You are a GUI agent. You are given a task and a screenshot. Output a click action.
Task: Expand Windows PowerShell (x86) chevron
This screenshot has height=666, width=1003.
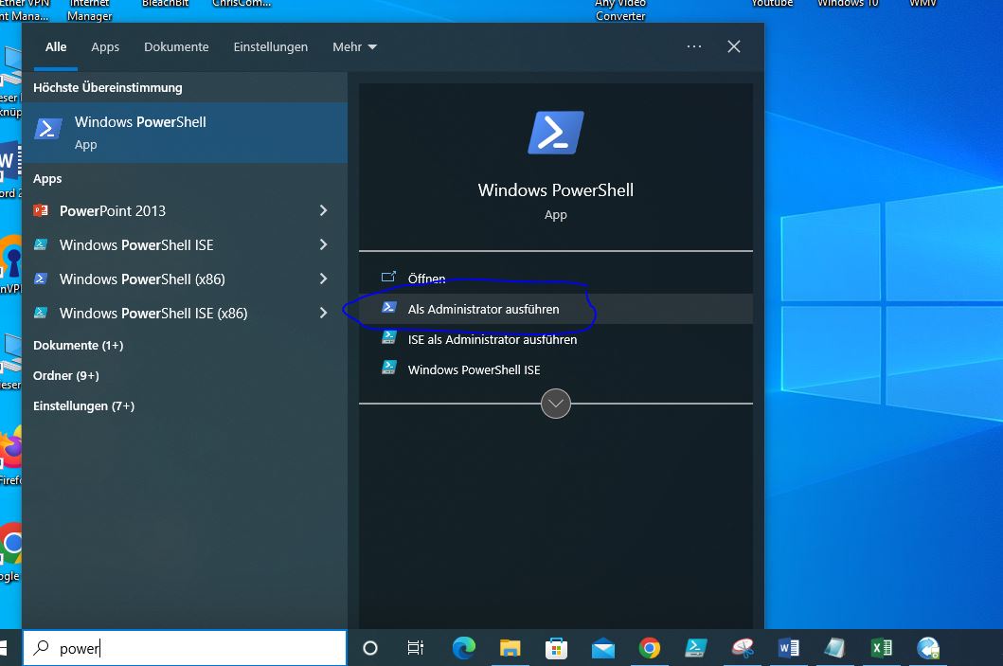point(323,279)
